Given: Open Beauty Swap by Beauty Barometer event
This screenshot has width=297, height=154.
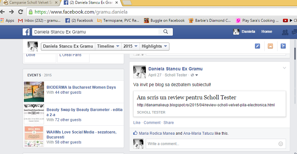Looking at the screenshot, I should point(84,112).
